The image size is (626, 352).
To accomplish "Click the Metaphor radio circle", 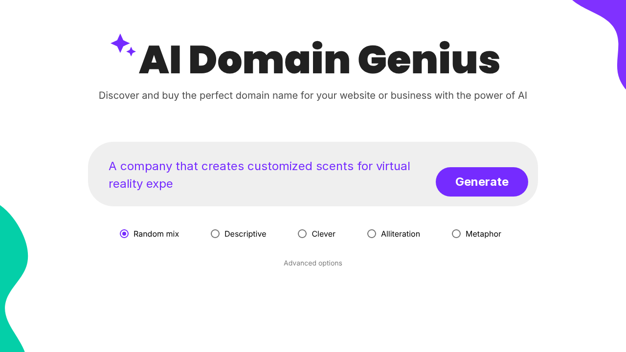I will point(456,234).
